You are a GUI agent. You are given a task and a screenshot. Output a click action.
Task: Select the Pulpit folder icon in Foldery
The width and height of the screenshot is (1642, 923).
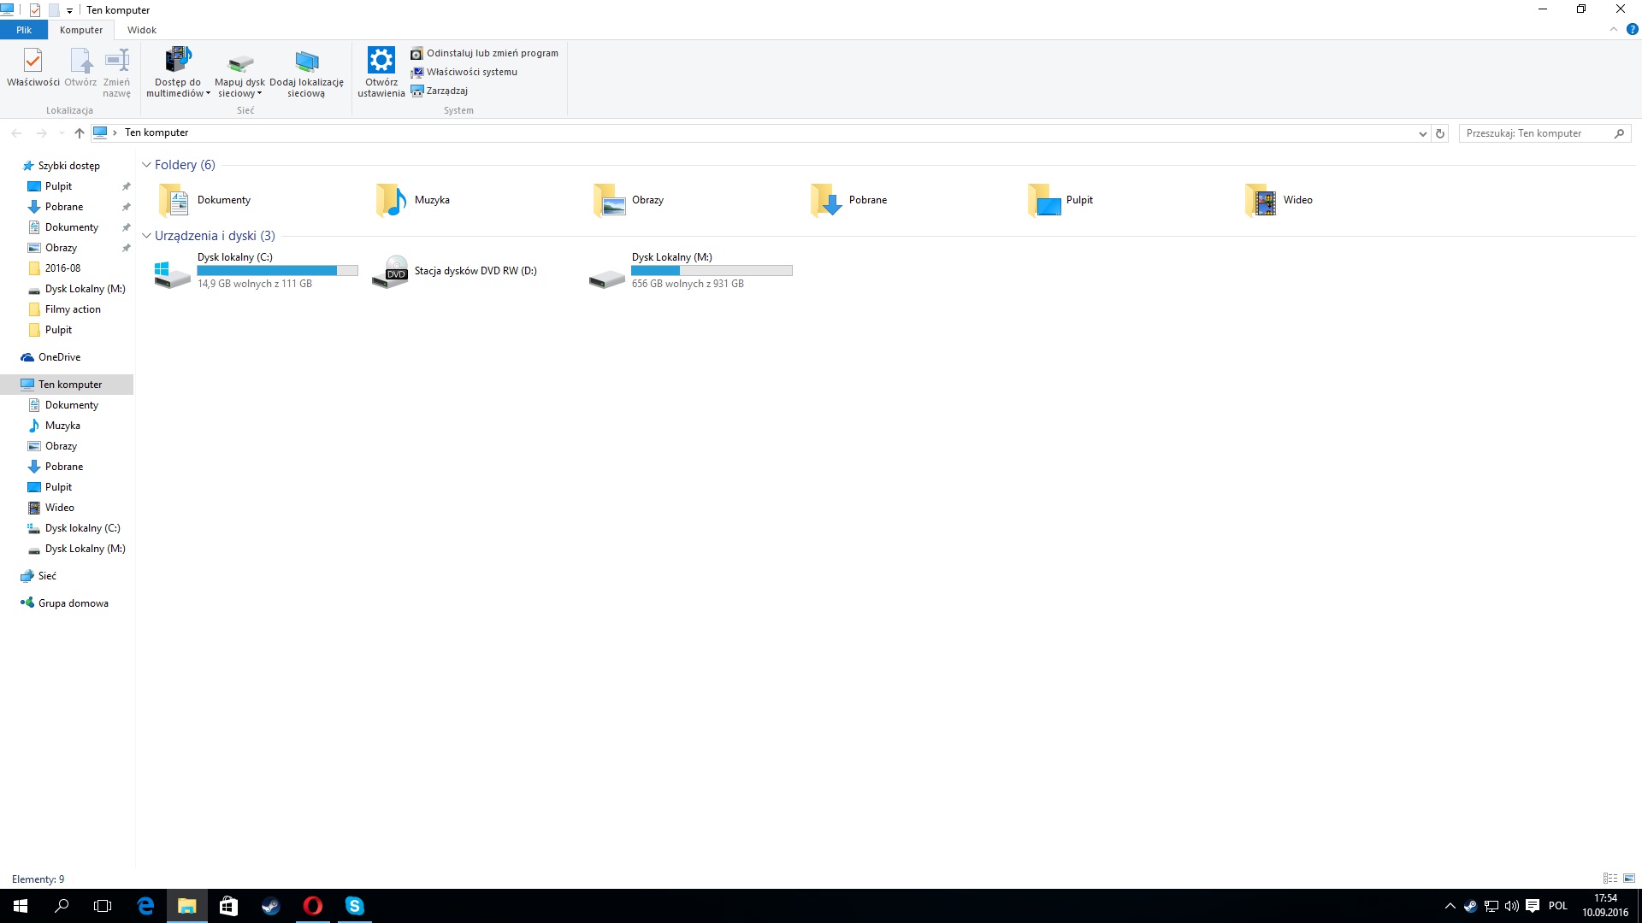point(1043,200)
